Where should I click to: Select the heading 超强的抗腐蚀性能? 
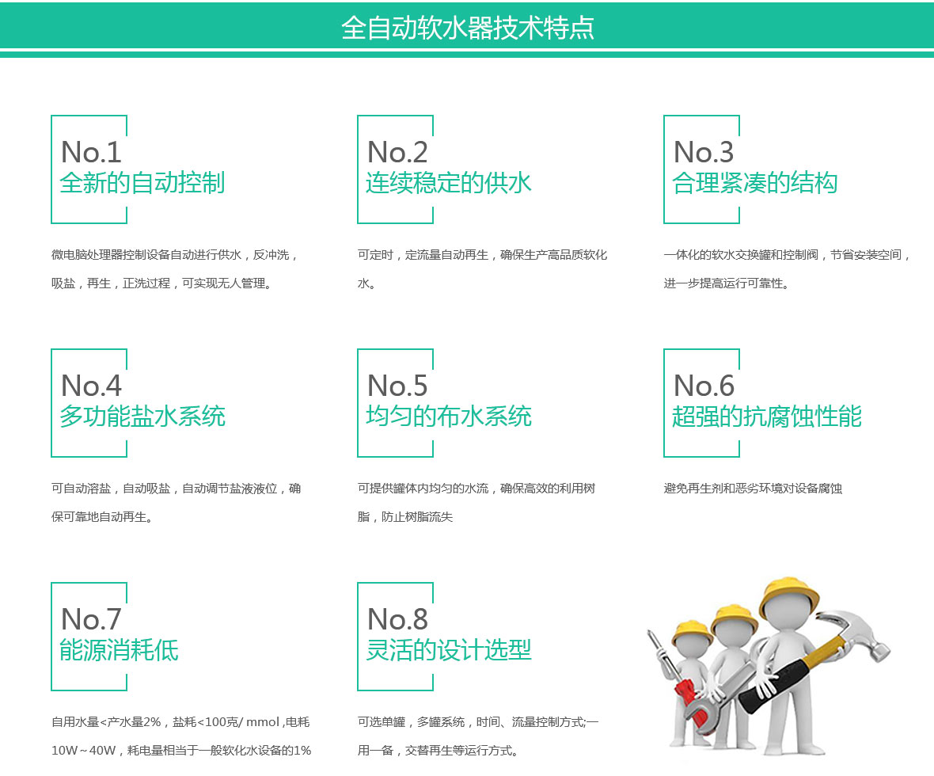(766, 417)
